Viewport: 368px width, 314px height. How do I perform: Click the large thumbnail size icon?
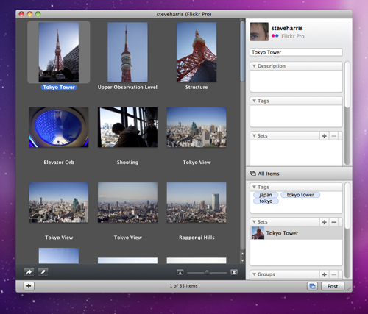point(234,272)
